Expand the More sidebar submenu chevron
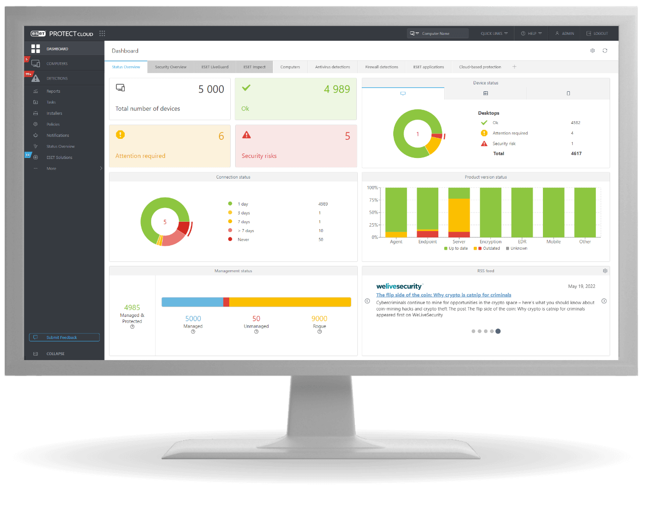 (101, 168)
